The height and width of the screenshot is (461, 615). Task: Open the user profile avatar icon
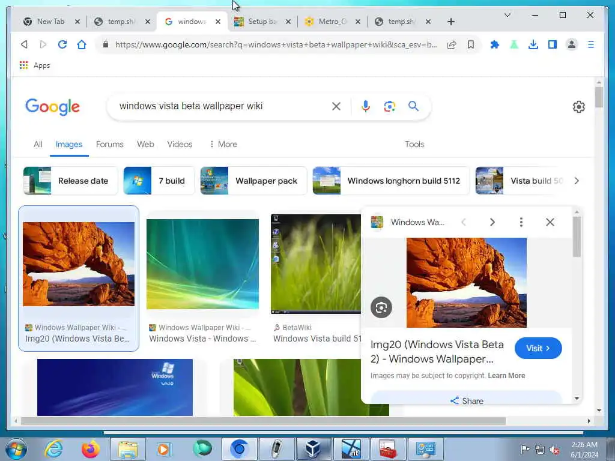(x=572, y=44)
